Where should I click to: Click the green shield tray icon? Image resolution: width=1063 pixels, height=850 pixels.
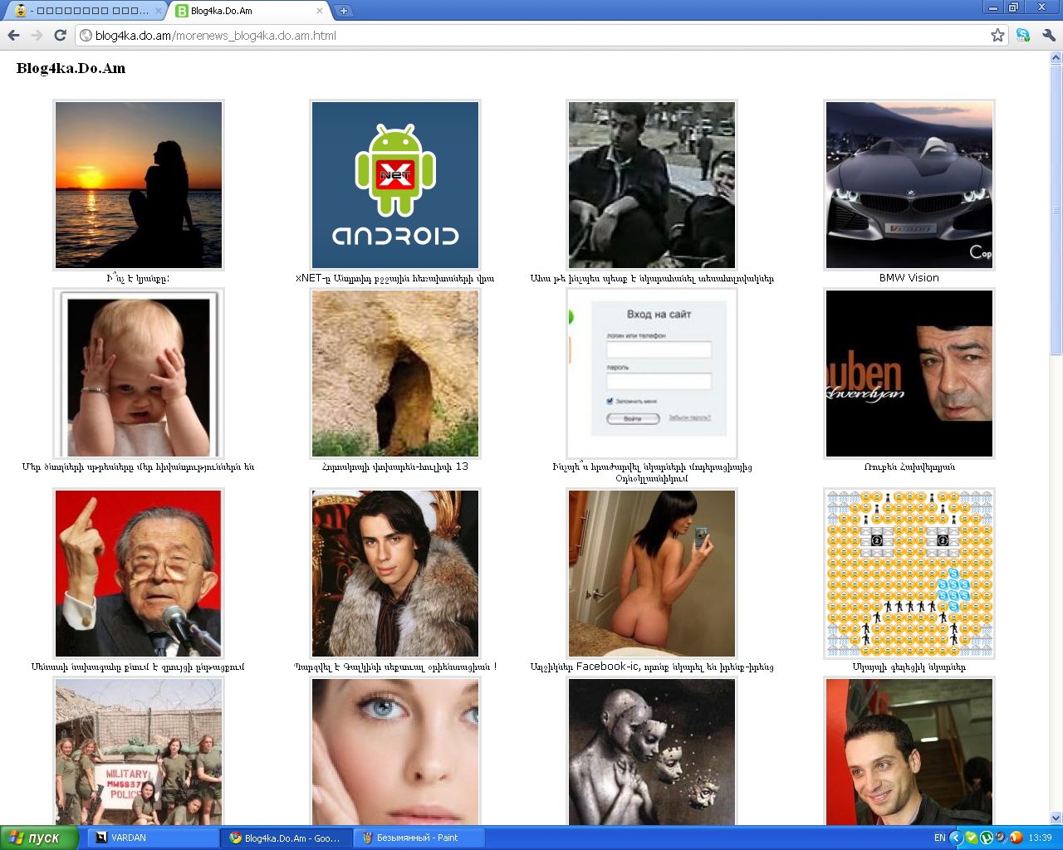click(x=972, y=838)
